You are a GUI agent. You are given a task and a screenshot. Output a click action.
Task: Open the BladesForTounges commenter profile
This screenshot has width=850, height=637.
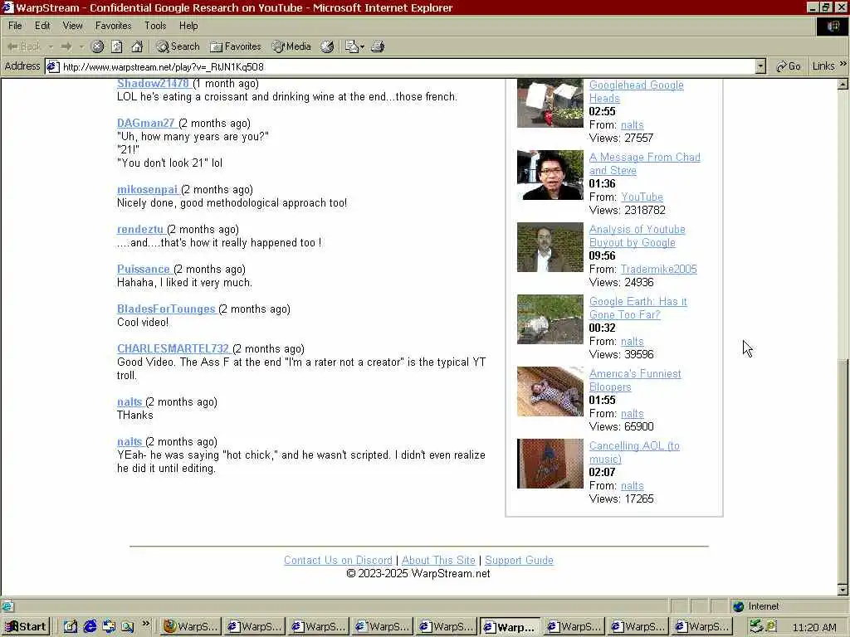tap(166, 309)
